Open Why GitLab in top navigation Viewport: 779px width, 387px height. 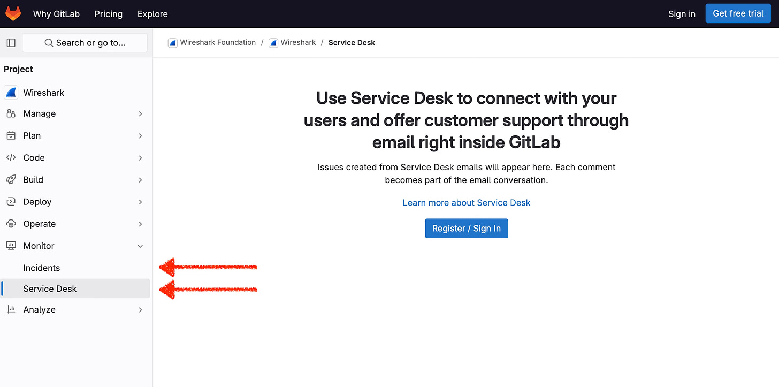pyautogui.click(x=56, y=14)
